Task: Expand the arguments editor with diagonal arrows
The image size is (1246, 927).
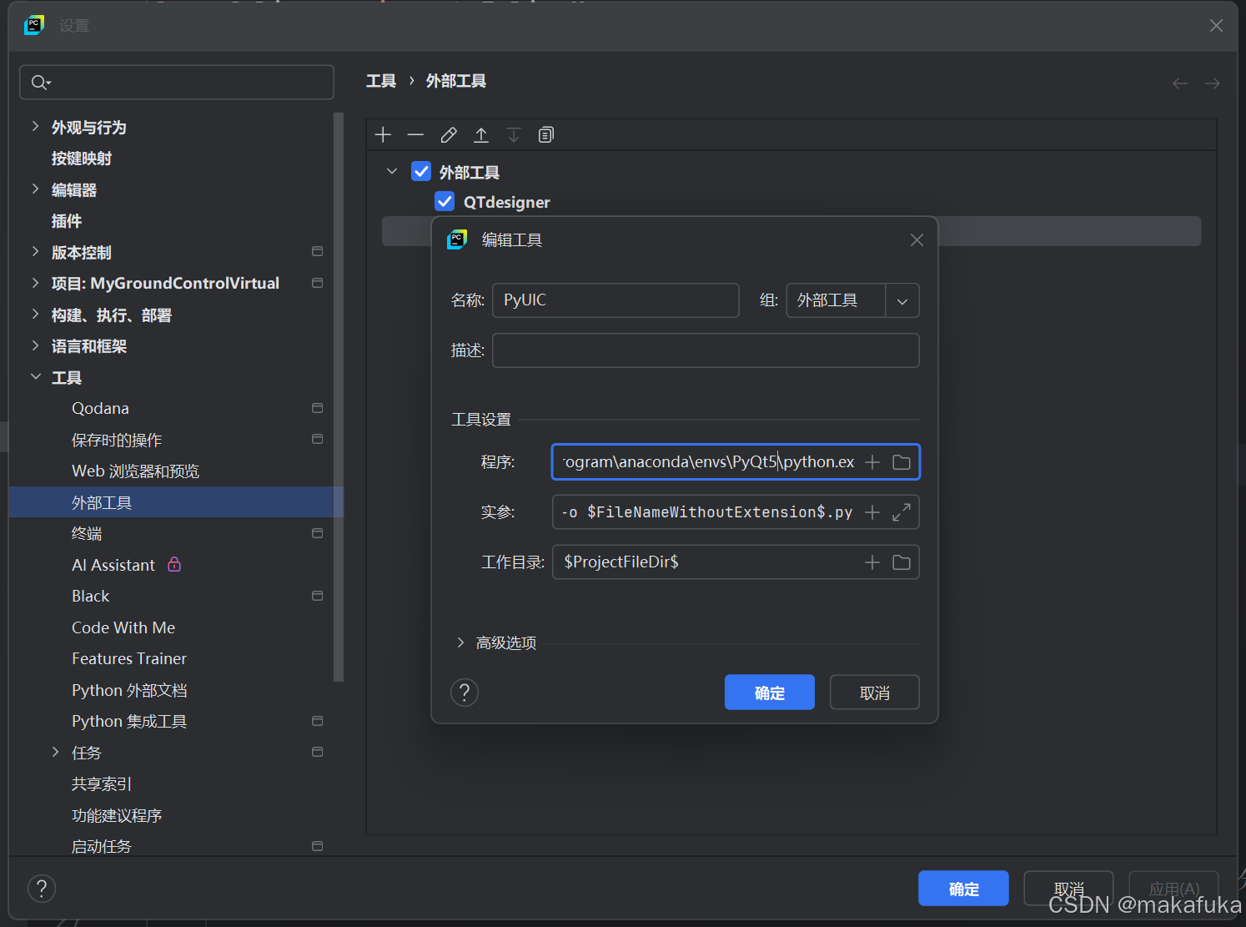Action: point(902,511)
